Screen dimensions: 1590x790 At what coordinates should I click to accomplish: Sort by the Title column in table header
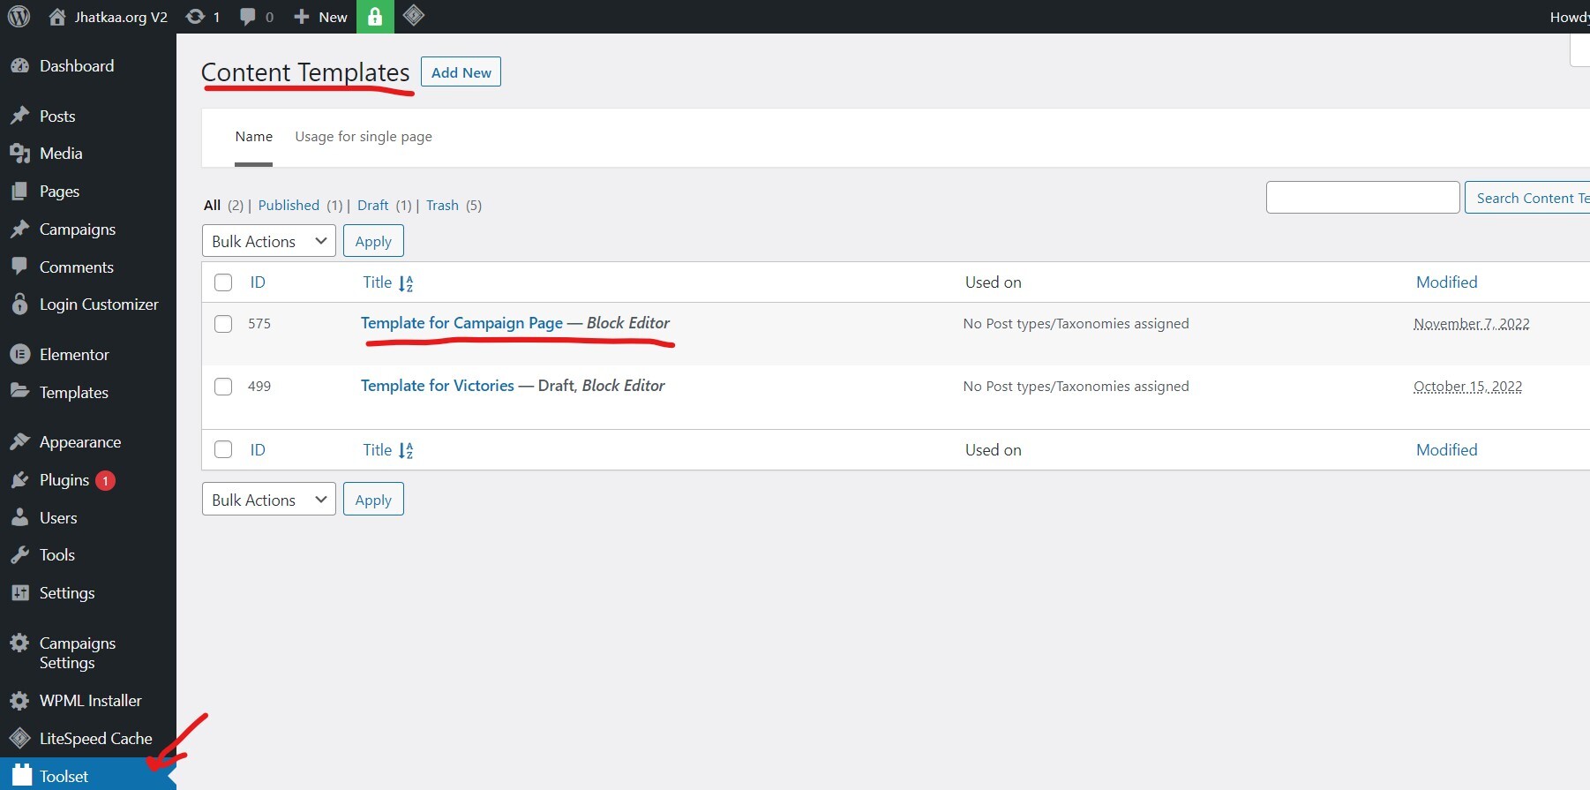click(x=388, y=282)
